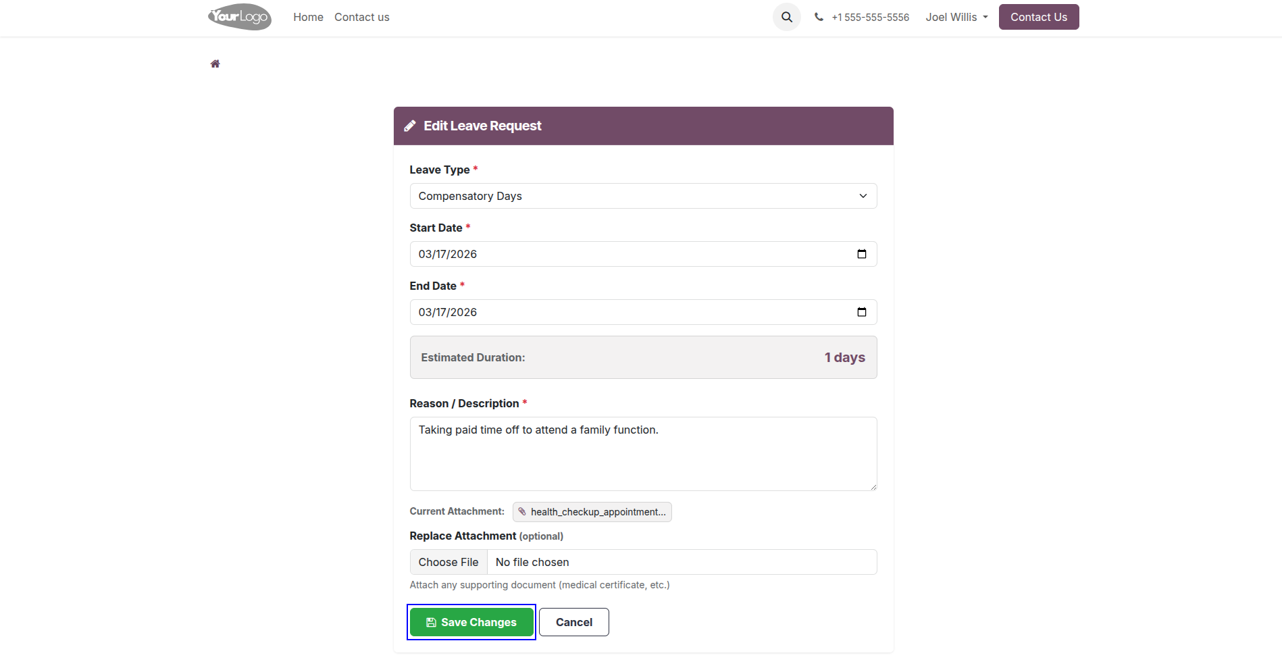This screenshot has height=668, width=1282.
Task: Click the attachment paperclip icon
Action: [522, 512]
